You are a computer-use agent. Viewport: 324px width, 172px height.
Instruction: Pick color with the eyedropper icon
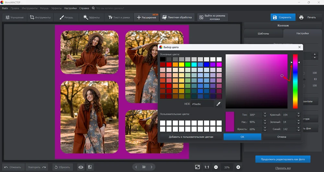(x=218, y=104)
